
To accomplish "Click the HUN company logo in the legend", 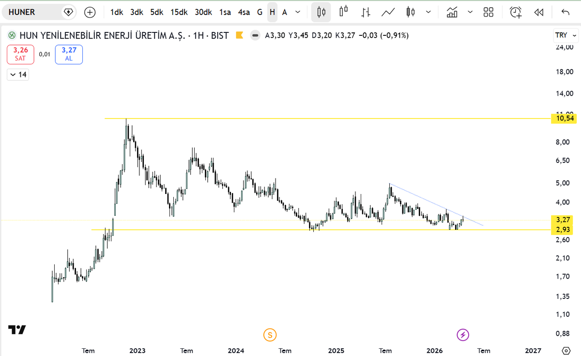I will pos(12,35).
